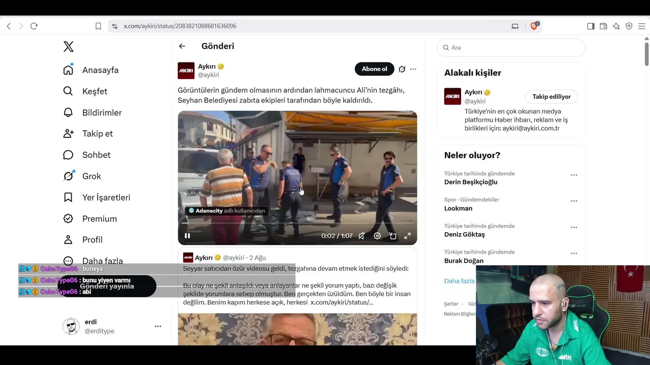
Task: Click the x.com address bar URL
Action: tap(180, 26)
